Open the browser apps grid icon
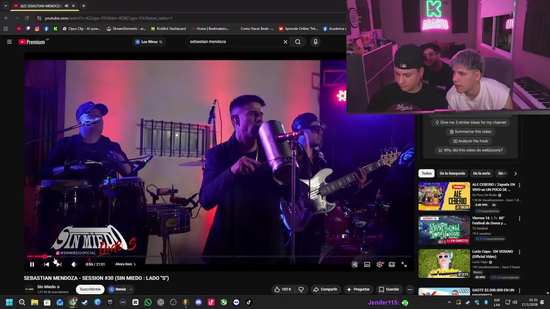This screenshot has height=309, width=550. 6,29
